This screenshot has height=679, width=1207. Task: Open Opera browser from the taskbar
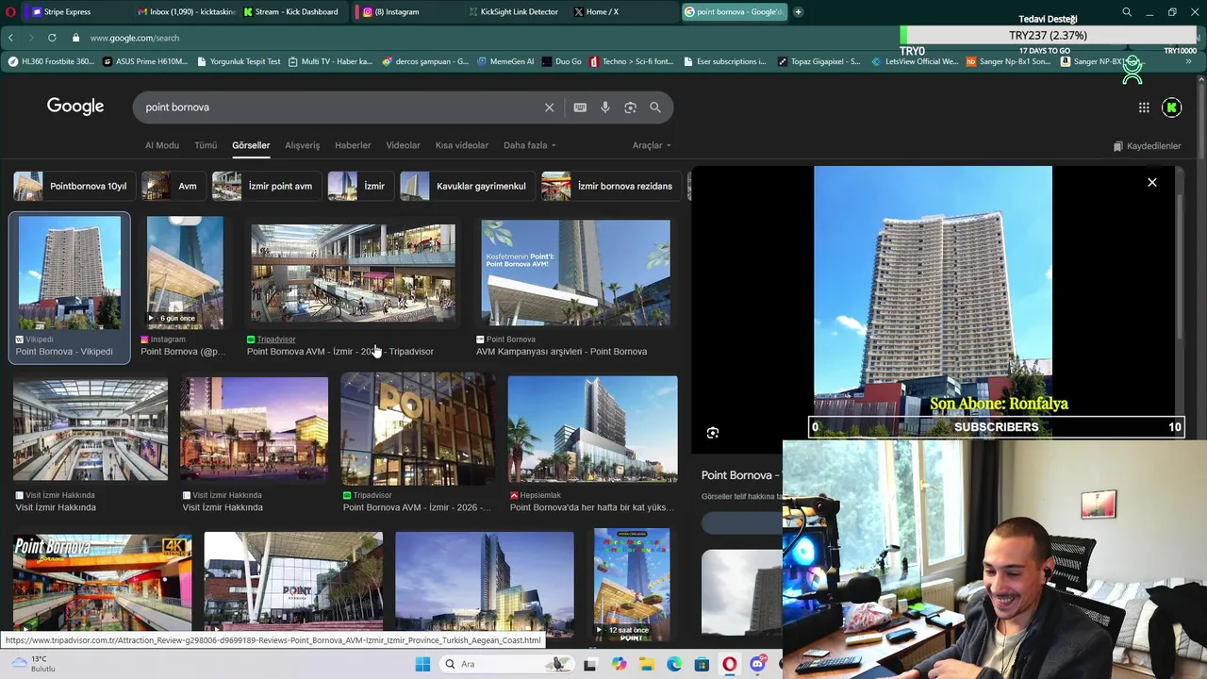tap(730, 664)
